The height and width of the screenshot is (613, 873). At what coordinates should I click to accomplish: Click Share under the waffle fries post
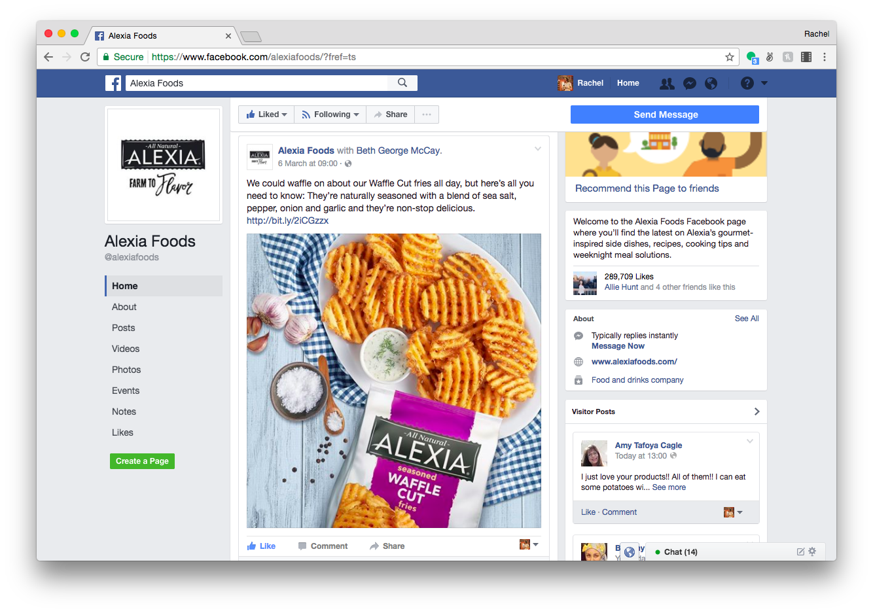click(x=387, y=546)
